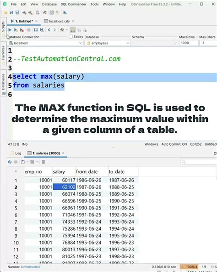Open the Database menu

tap(49, 4)
